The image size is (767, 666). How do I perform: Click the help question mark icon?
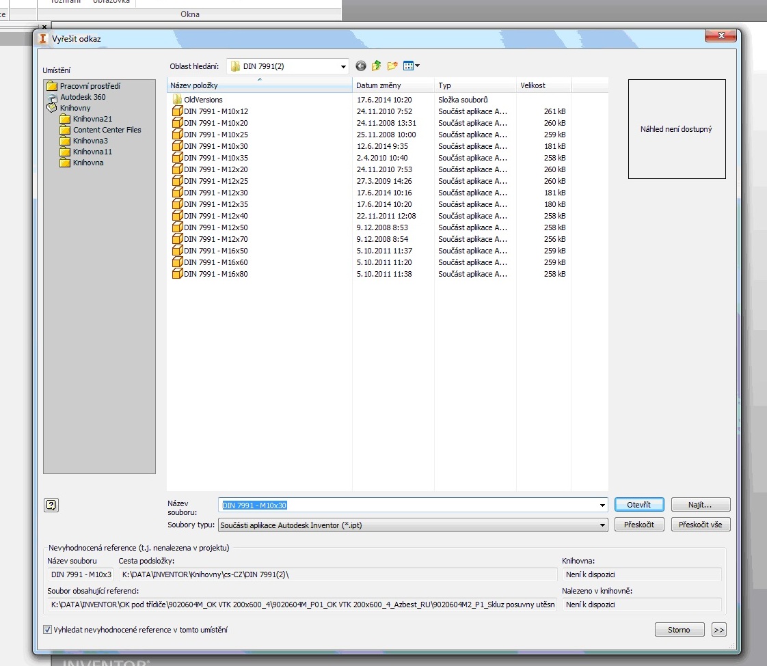pos(51,505)
